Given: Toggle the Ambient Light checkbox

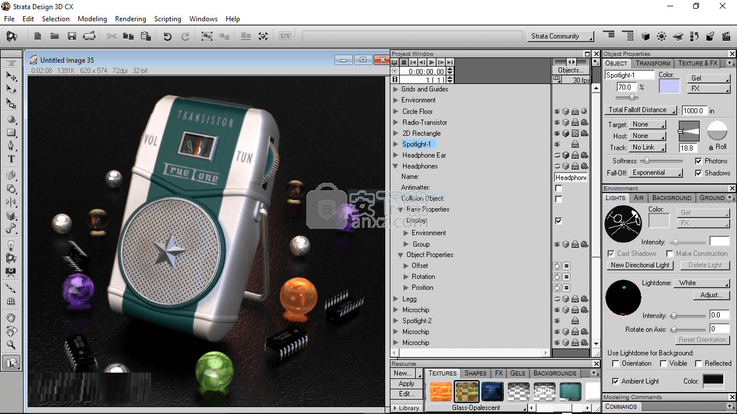Looking at the screenshot, I should 616,381.
